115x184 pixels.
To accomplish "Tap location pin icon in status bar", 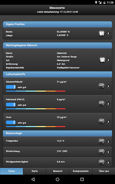I will click(96, 2).
